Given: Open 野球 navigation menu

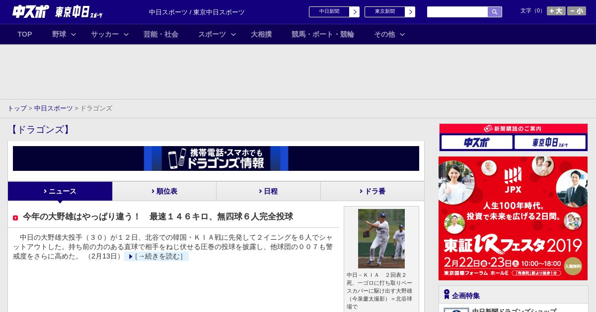Looking at the screenshot, I should 59,34.
